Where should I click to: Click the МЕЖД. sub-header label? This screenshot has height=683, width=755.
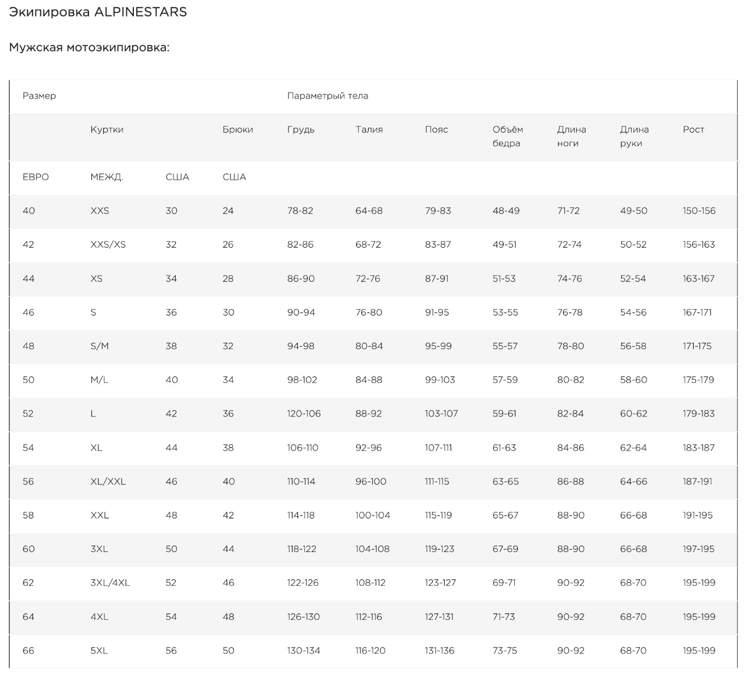tap(106, 177)
